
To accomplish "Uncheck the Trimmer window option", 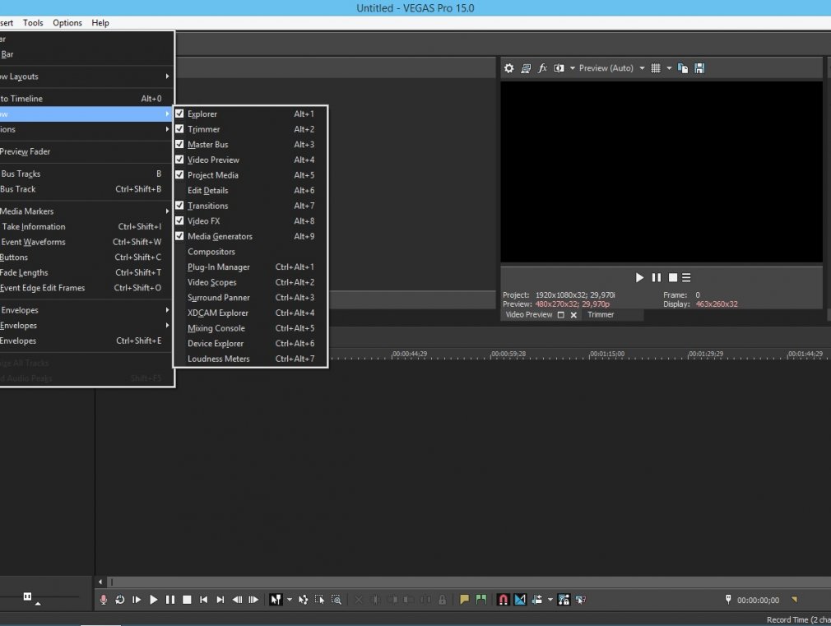I will point(179,129).
